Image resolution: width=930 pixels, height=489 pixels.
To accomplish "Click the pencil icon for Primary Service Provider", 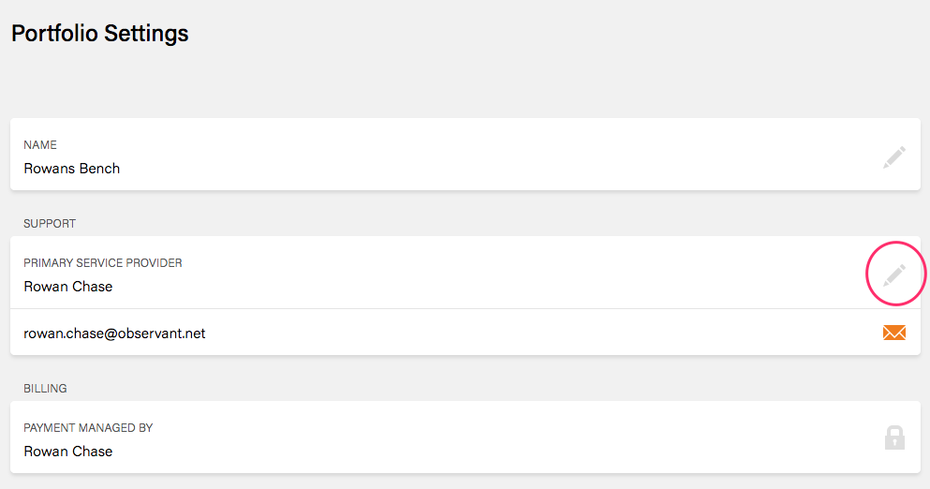I will click(894, 274).
